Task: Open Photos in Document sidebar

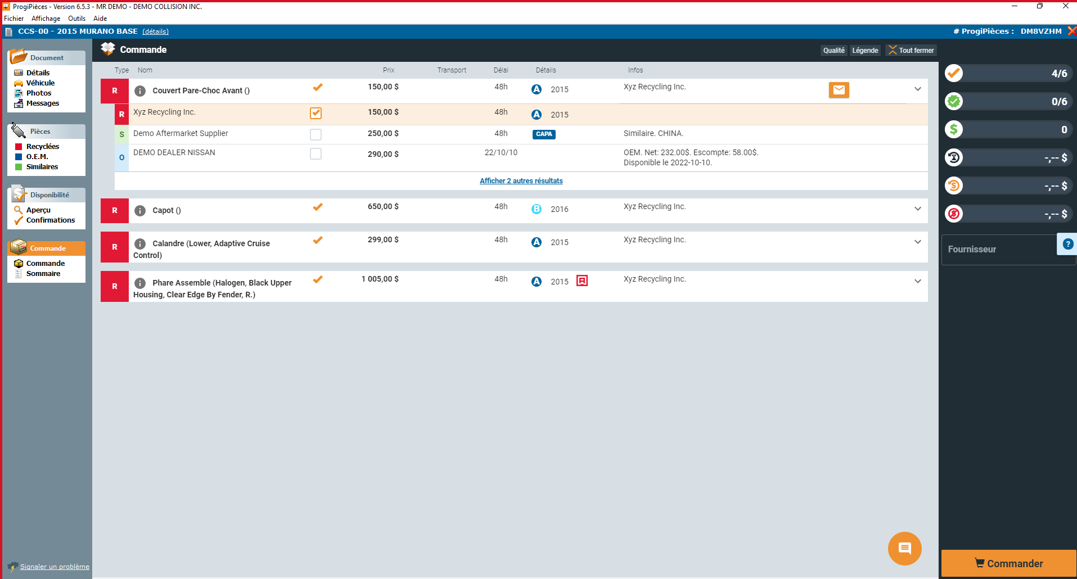Action: pyautogui.click(x=39, y=93)
